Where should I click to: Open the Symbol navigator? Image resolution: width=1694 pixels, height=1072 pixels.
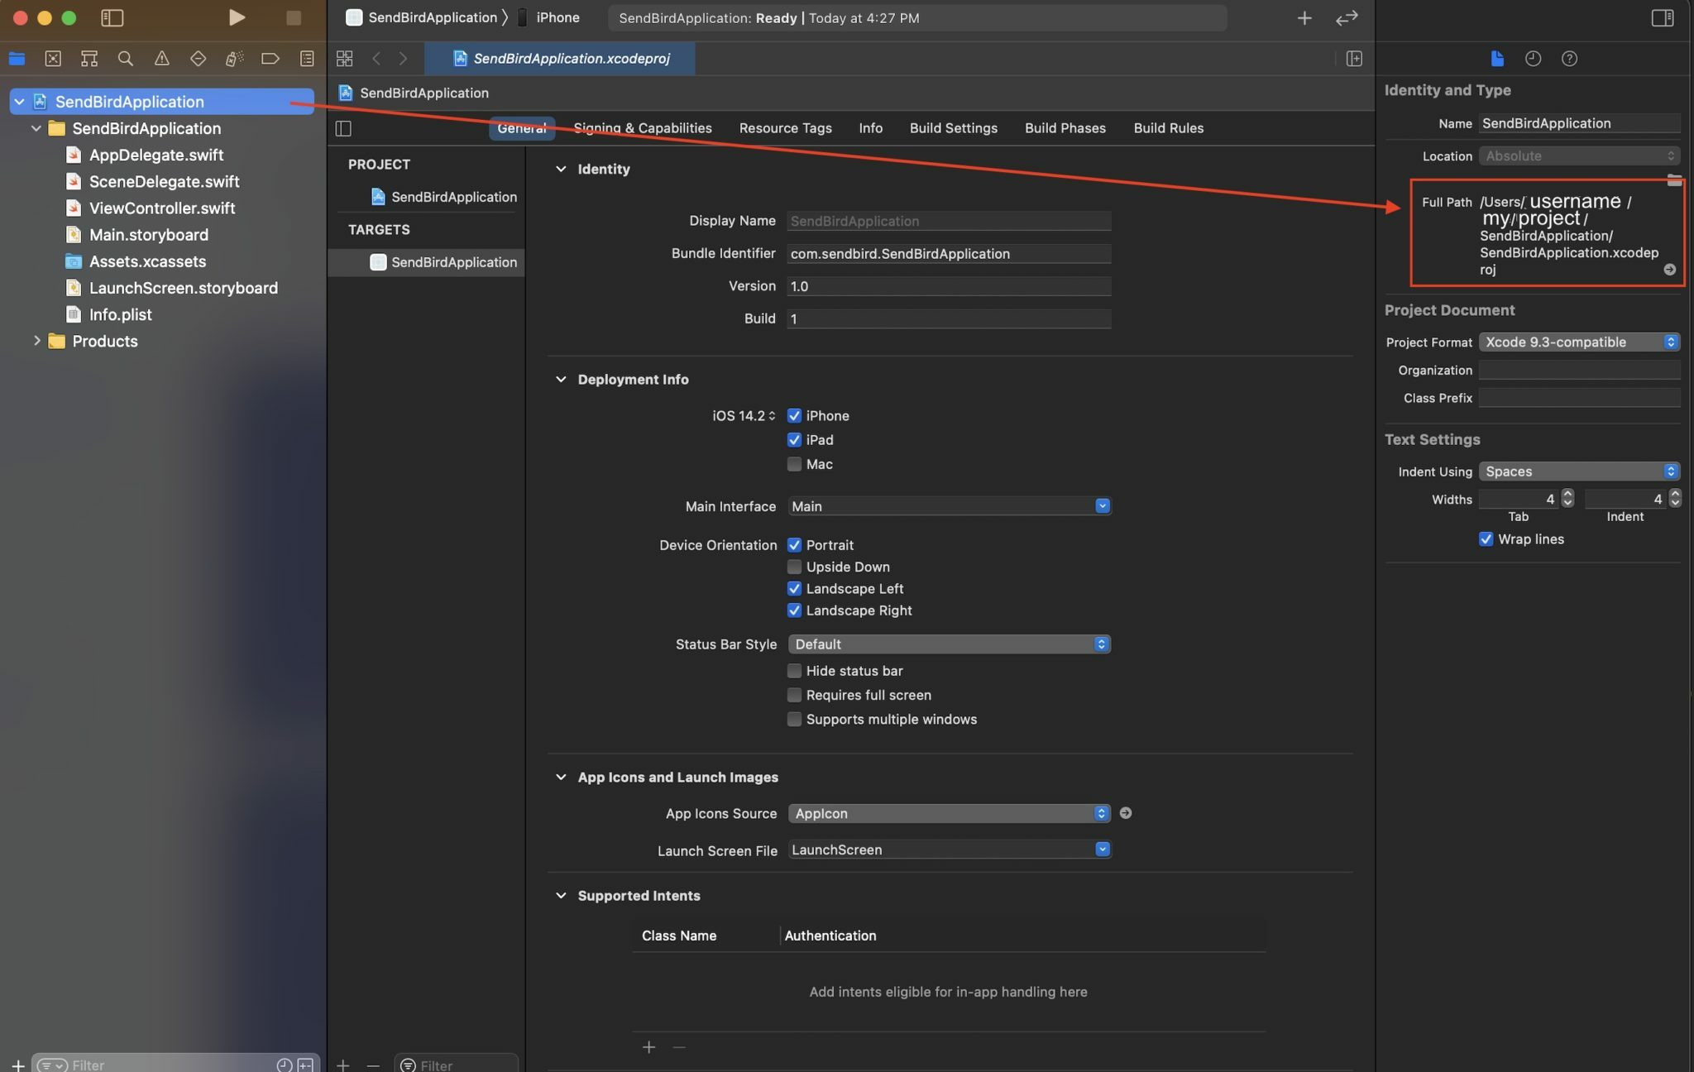89,59
